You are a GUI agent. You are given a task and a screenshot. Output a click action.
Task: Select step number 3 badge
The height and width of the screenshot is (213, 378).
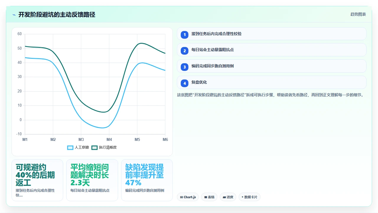click(185, 67)
